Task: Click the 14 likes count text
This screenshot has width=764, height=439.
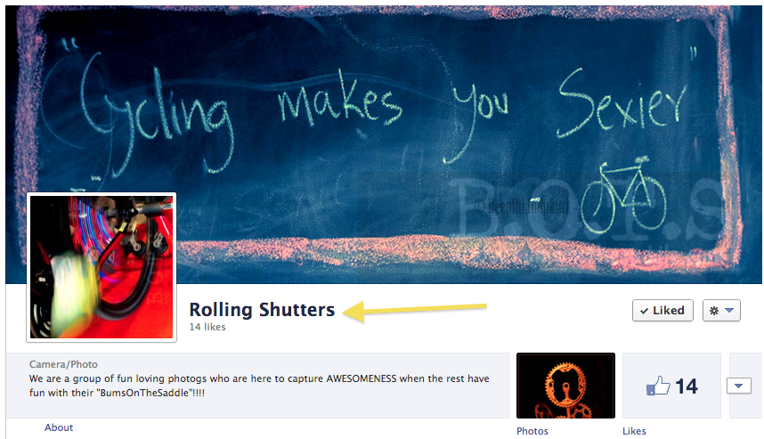Action: (207, 327)
